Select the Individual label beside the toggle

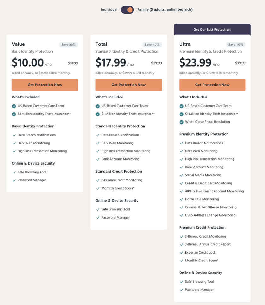109,10
